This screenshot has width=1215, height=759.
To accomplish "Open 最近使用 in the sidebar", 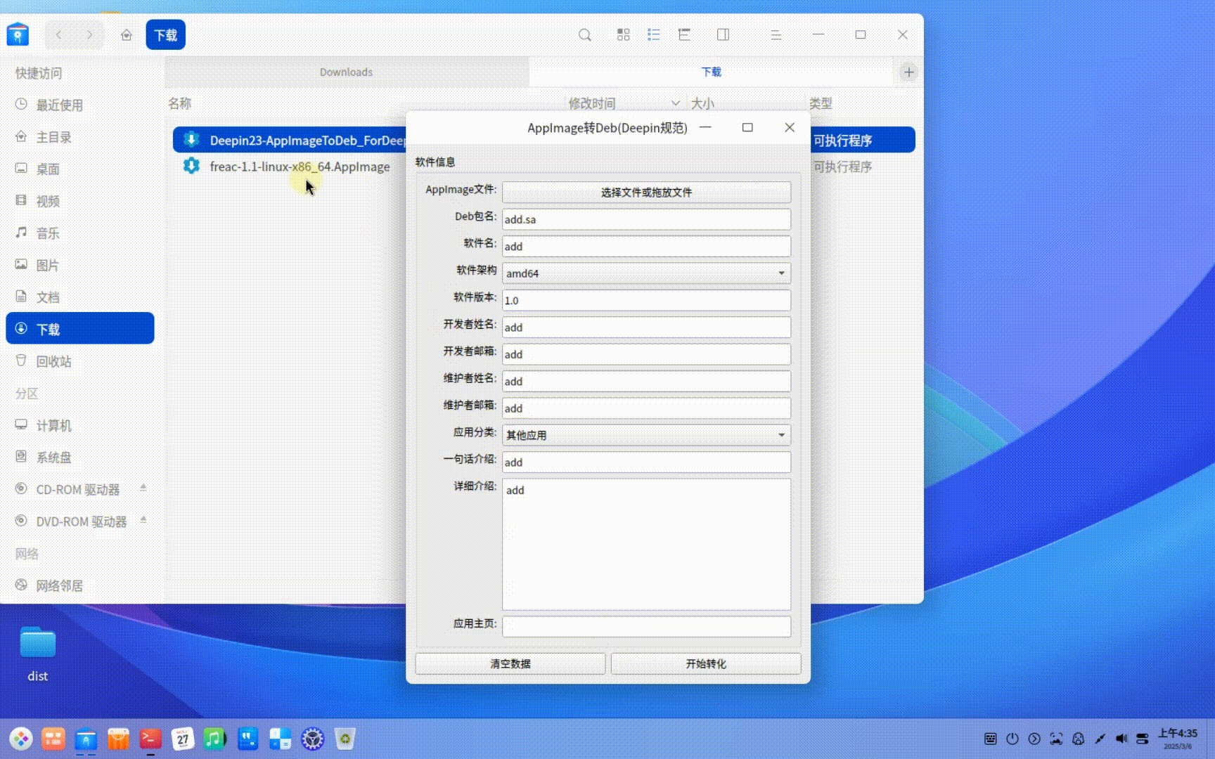I will coord(80,105).
